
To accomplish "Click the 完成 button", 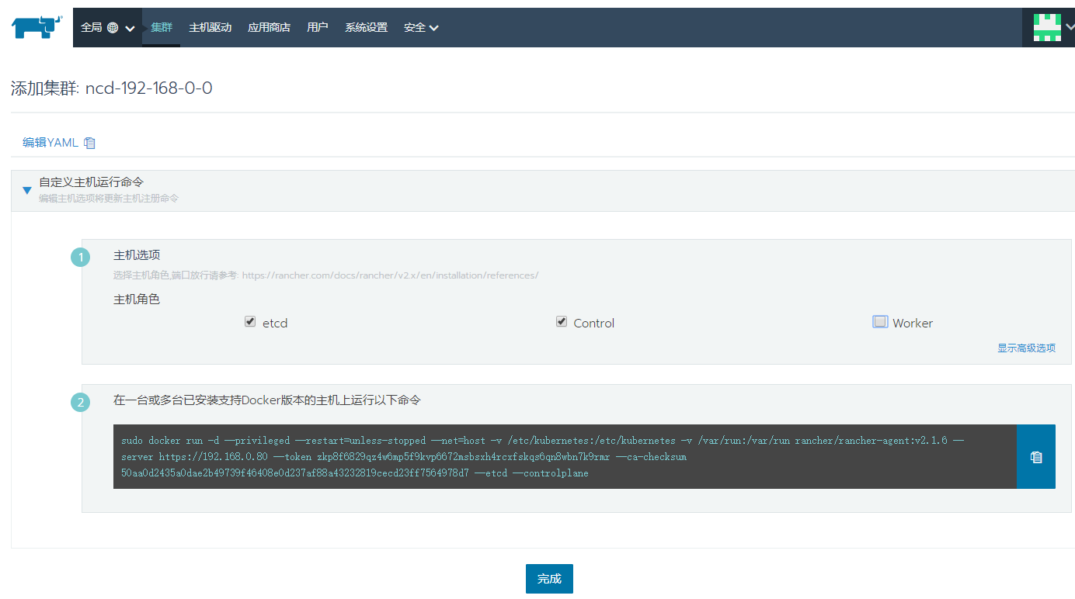I will (x=549, y=579).
